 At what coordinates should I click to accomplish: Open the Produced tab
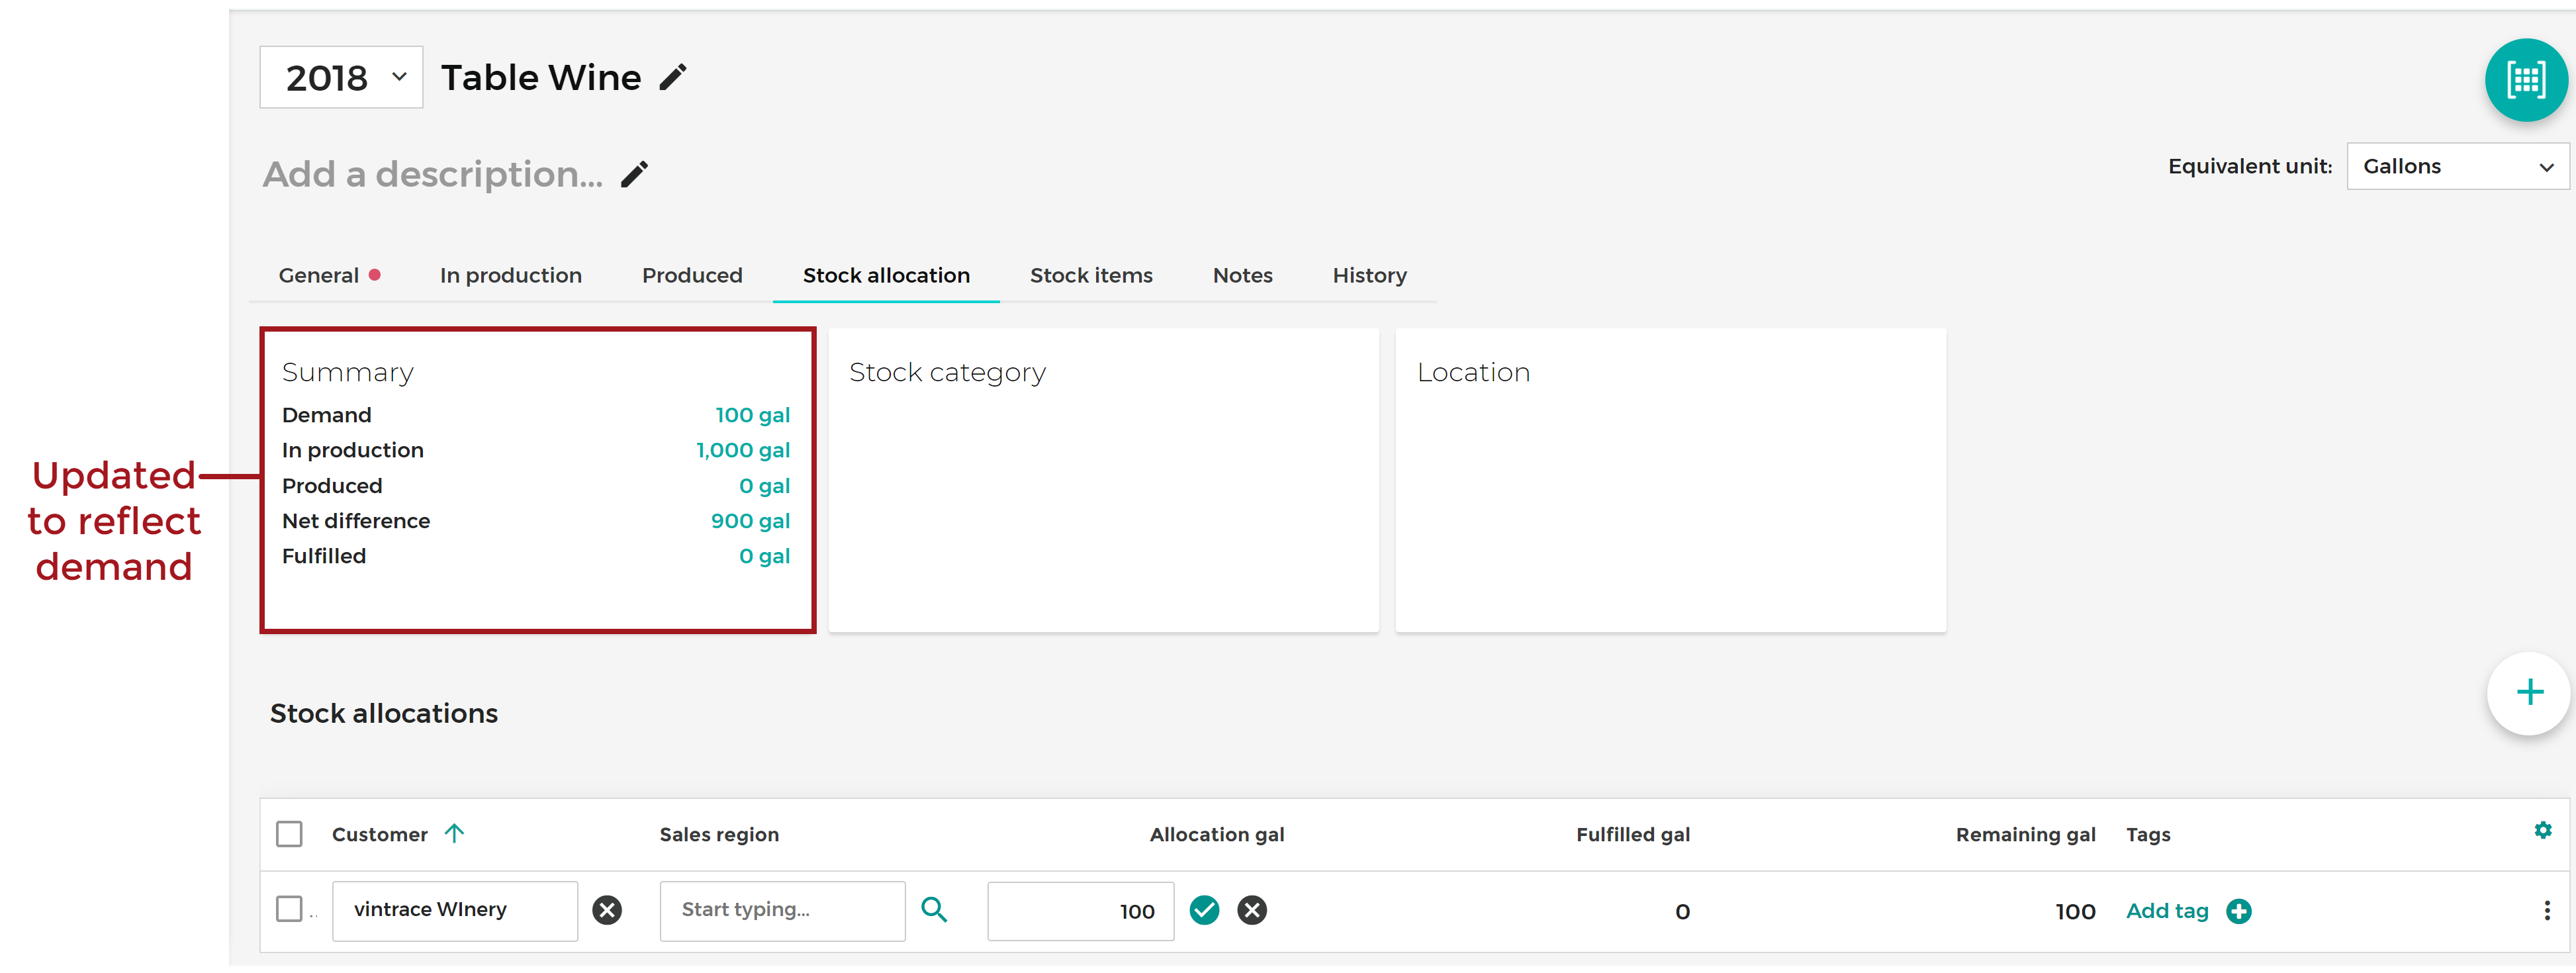point(692,275)
